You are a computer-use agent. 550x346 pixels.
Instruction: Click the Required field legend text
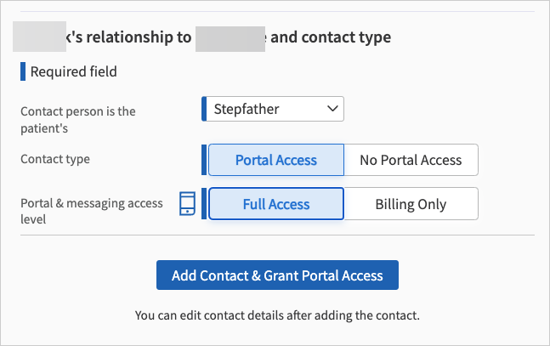click(x=73, y=71)
